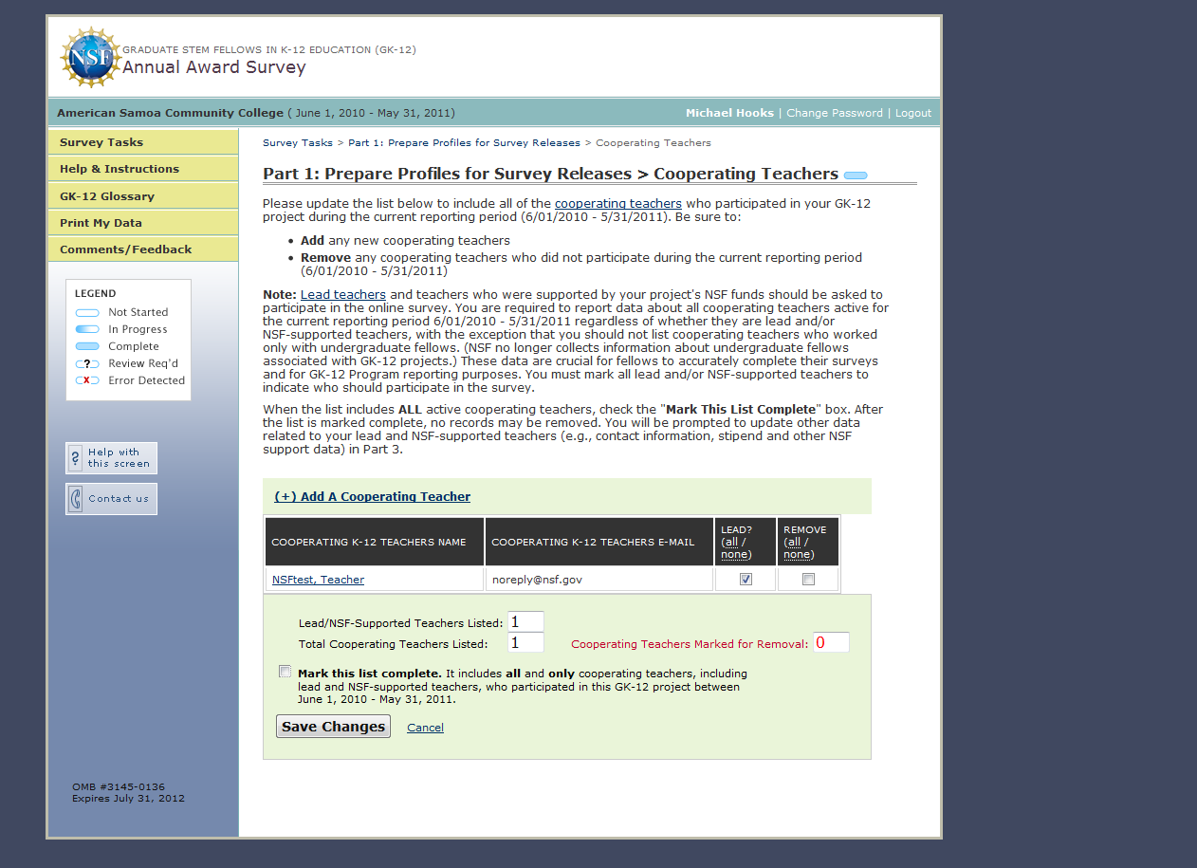Select "all" in the LEAD? column header
The image size is (1197, 868).
point(729,542)
